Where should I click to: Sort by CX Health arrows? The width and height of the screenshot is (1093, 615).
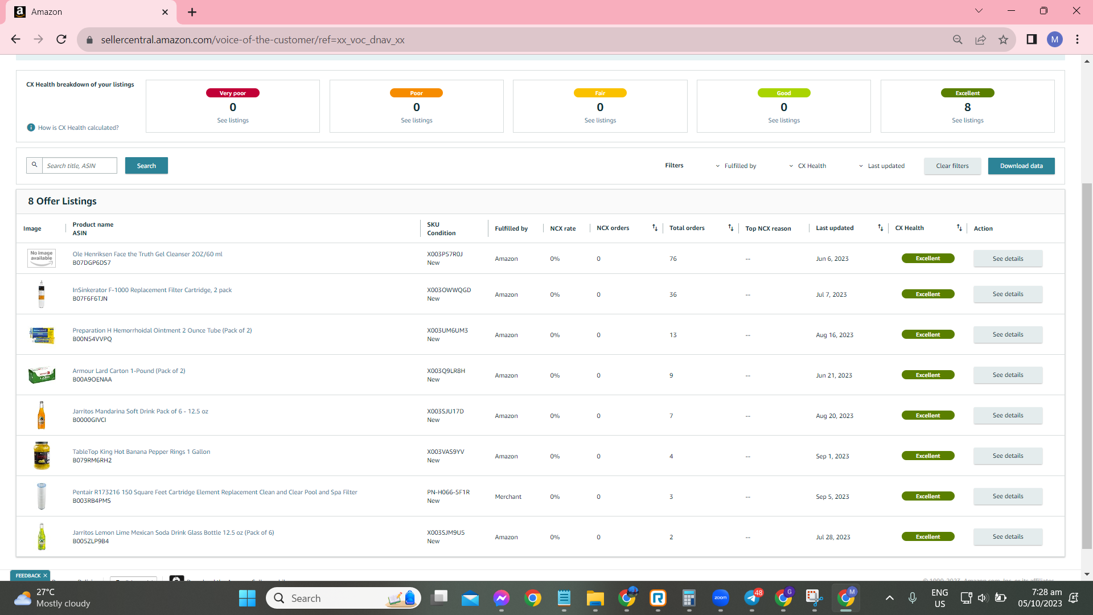pos(959,228)
